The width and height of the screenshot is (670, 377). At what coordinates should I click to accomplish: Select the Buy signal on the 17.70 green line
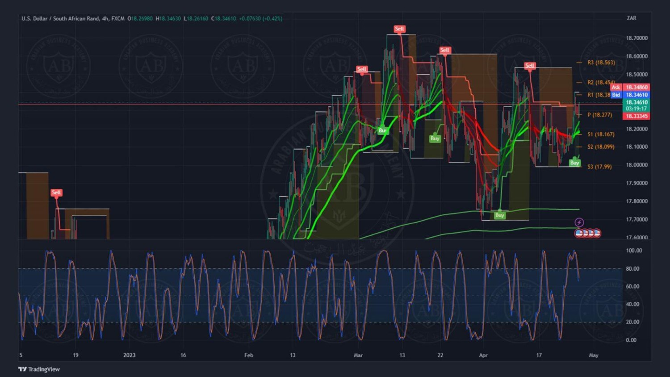pyautogui.click(x=499, y=215)
